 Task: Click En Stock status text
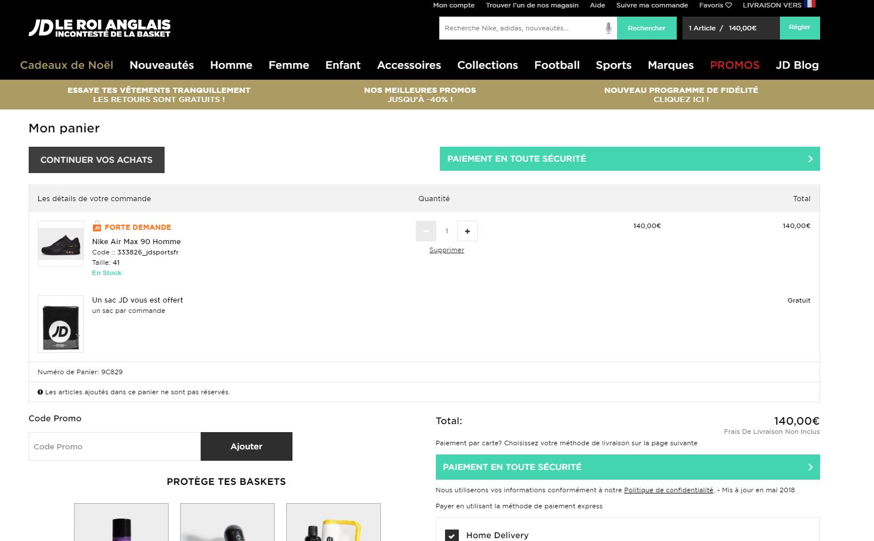pos(107,273)
